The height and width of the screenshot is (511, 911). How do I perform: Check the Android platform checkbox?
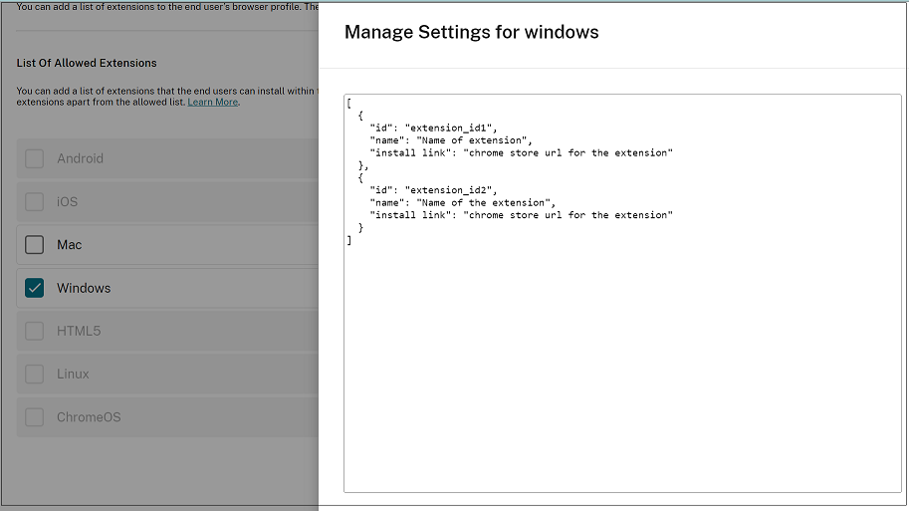point(35,158)
